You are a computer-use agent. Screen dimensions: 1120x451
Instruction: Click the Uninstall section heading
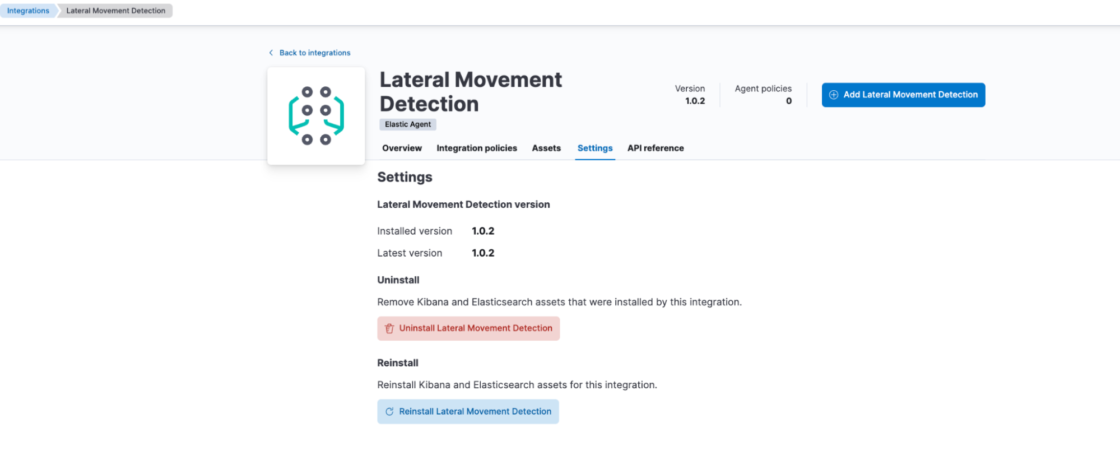398,280
